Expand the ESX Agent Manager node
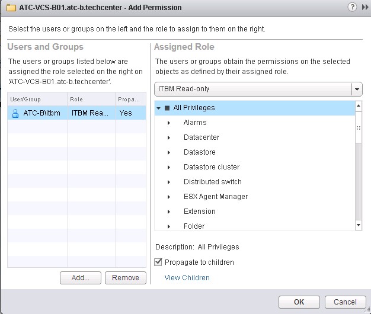Image resolution: width=371 pixels, height=314 pixels. (169, 197)
